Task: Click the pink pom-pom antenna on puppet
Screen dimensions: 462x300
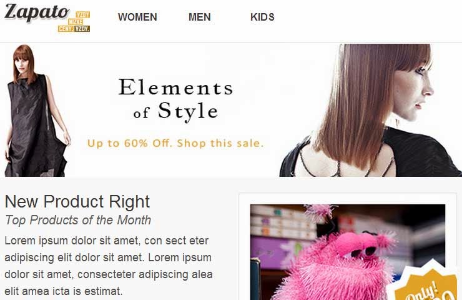Action: click(x=321, y=212)
